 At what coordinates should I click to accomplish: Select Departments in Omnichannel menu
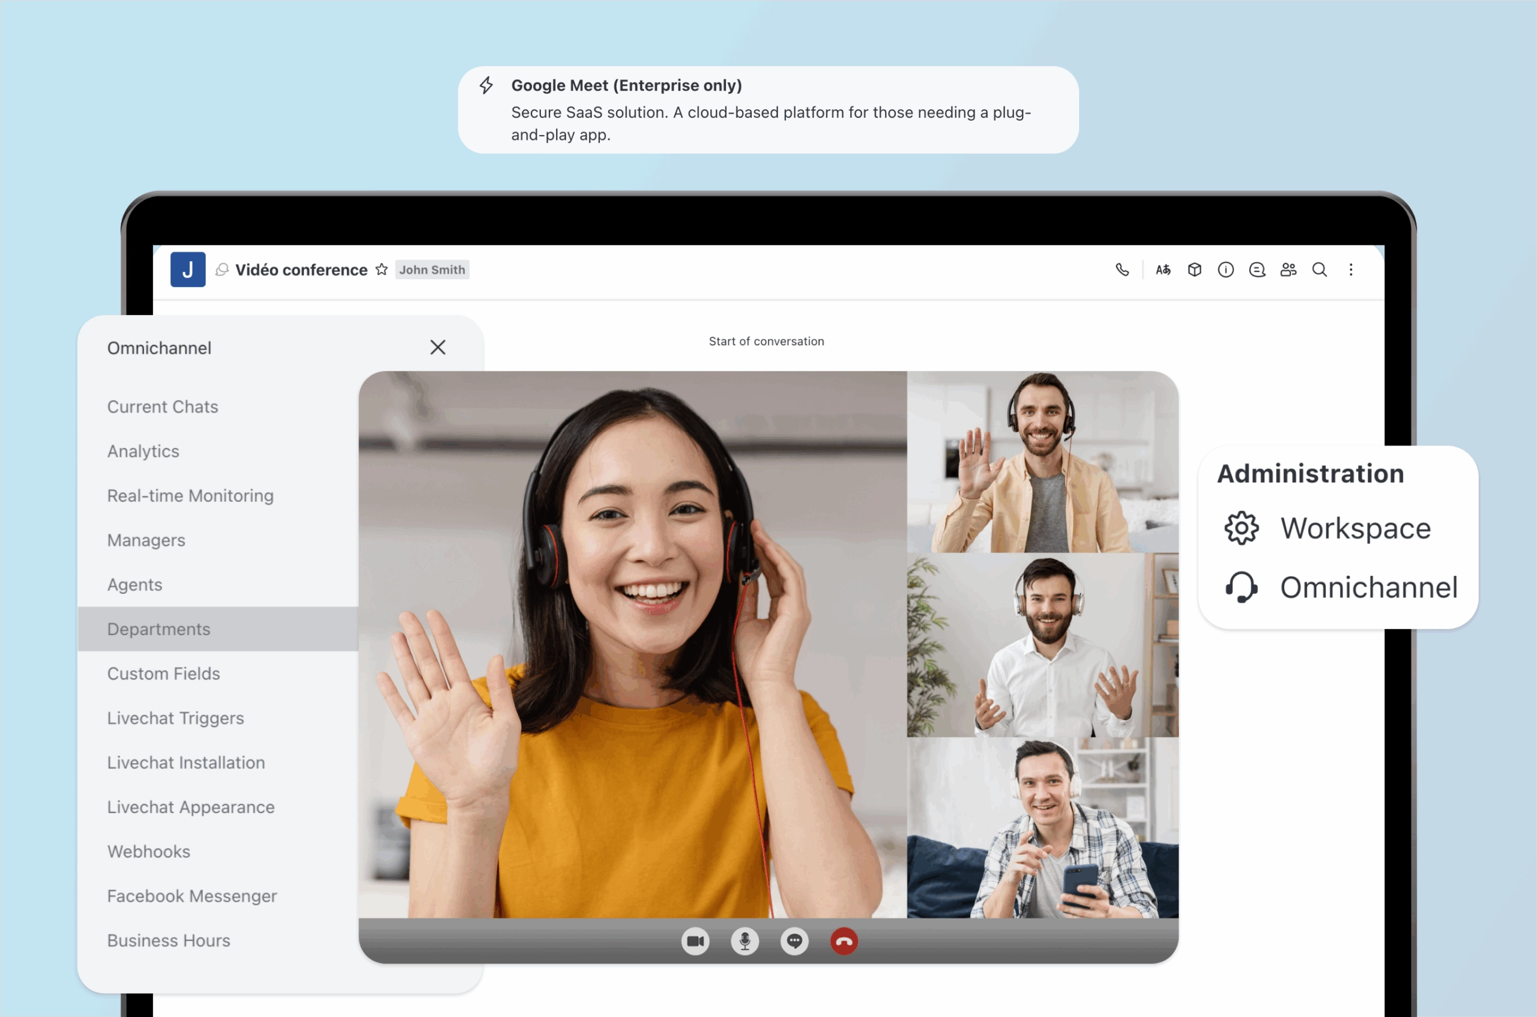(159, 629)
